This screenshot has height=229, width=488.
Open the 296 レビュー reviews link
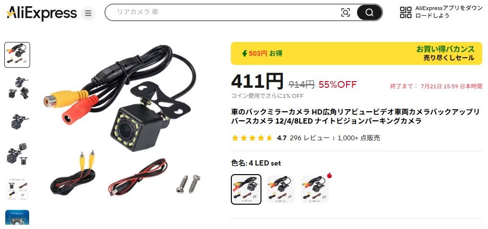coord(309,138)
